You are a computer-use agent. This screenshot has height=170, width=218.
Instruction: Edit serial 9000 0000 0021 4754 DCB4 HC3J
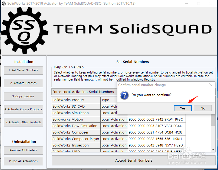157,132
